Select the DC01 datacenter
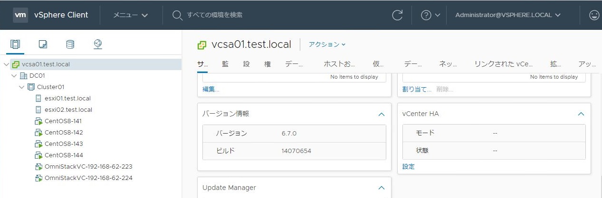Viewport: 602px width, 198px height. click(38, 76)
